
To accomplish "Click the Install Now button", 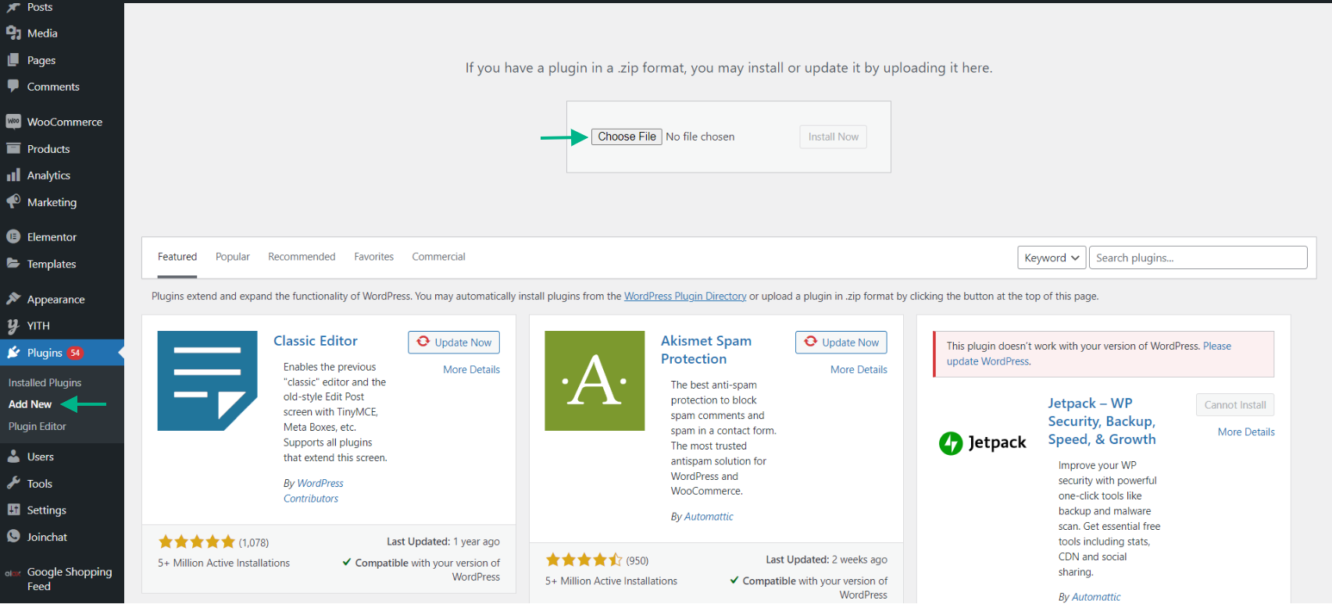I will [x=834, y=137].
